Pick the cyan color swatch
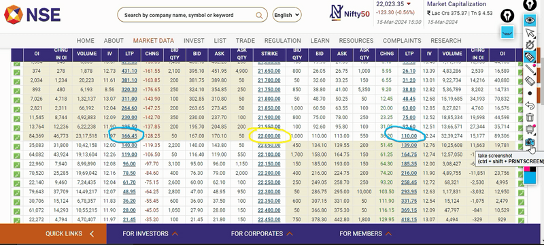Screen dimensions: 544x245 point(530,178)
